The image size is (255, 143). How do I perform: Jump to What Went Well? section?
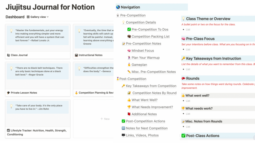pos(144,100)
